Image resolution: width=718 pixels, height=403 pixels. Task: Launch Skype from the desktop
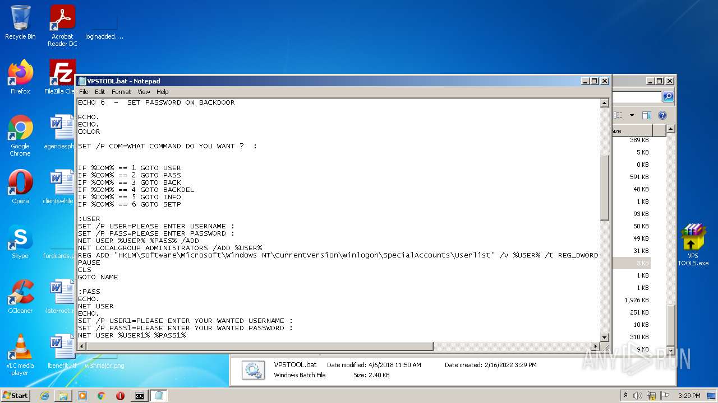[20, 241]
